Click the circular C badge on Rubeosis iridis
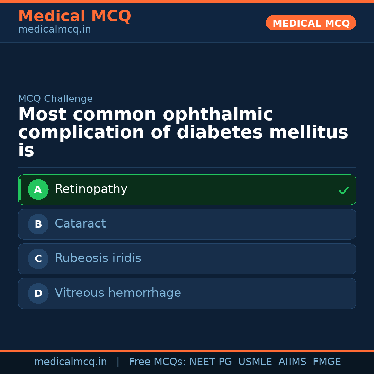 [x=38, y=259]
